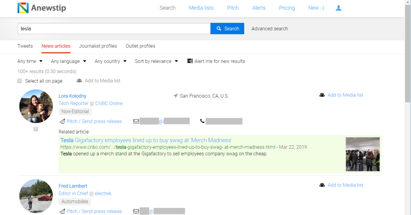Viewport: 411px width, 215px height.
Task: Open the Gigafactory article thumbnail image
Action: (363, 154)
